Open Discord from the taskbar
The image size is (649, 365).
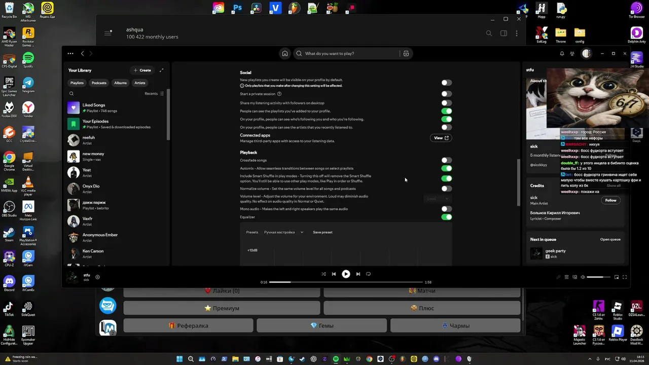pos(436,359)
